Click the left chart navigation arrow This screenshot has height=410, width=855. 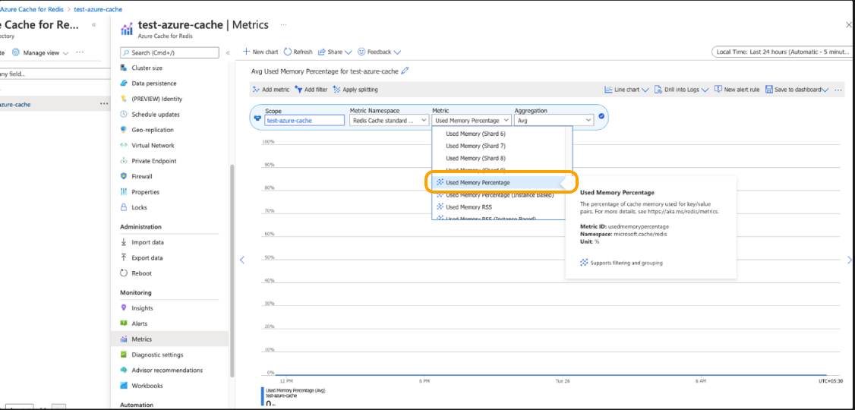pos(242,260)
